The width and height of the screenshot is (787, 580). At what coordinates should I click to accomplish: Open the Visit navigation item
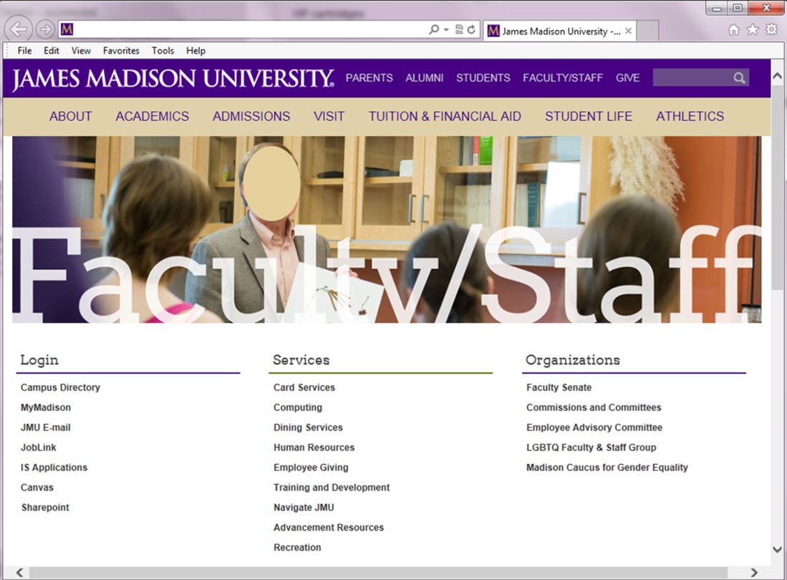click(x=329, y=117)
